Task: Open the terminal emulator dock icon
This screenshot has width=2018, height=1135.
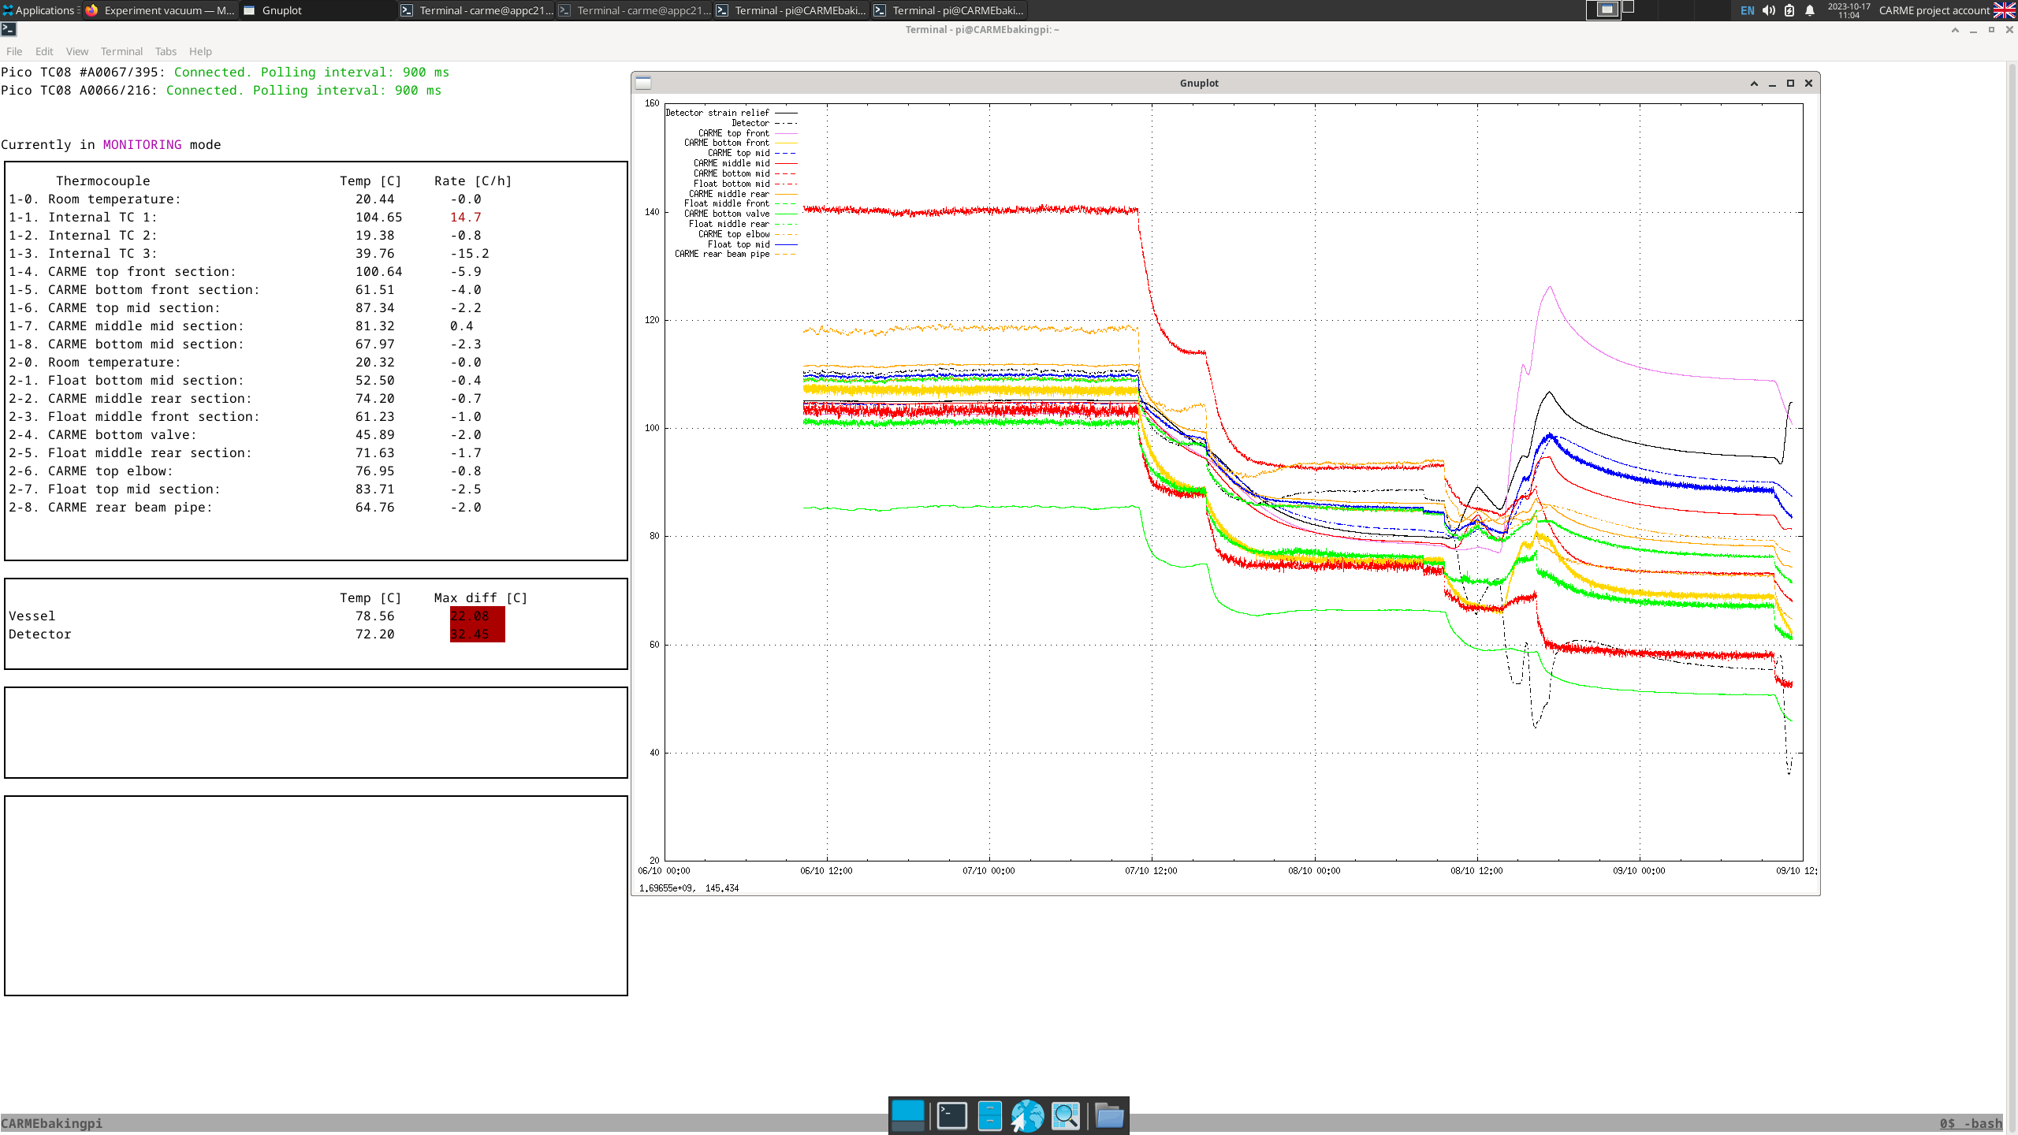Action: pyautogui.click(x=951, y=1115)
